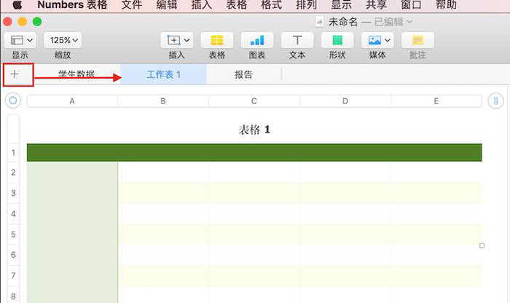Click the add-column handle at table right
This screenshot has width=510, height=303.
coord(495,101)
